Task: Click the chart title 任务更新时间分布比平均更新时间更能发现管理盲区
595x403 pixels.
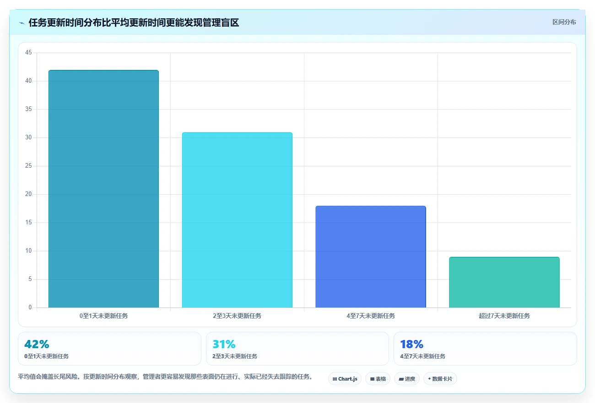Action: coord(134,22)
